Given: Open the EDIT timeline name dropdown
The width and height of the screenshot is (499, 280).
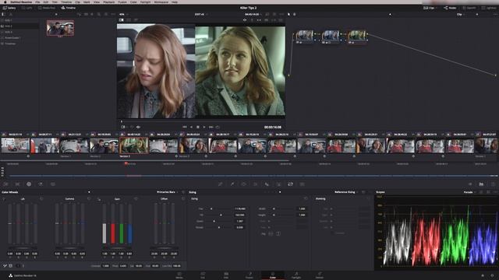Looking at the screenshot, I should pyautogui.click(x=201, y=14).
